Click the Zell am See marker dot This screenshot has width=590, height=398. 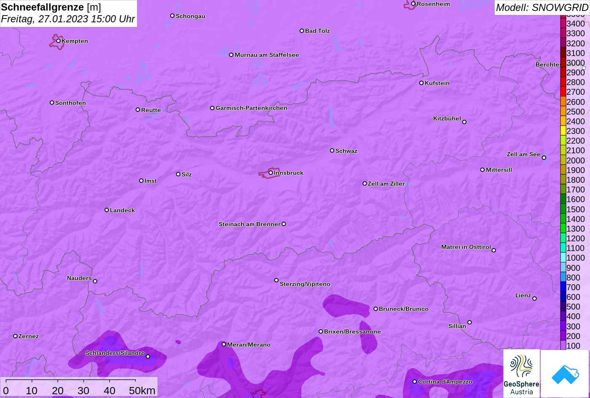coord(544,158)
